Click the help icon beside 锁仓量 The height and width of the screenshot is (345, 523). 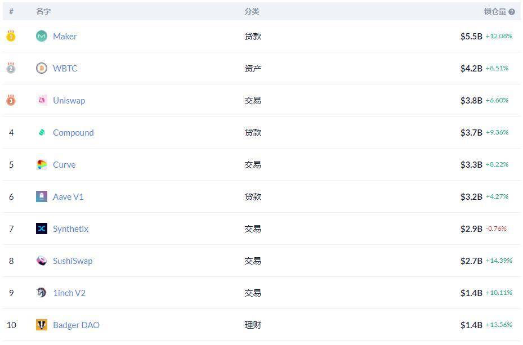pyautogui.click(x=512, y=12)
